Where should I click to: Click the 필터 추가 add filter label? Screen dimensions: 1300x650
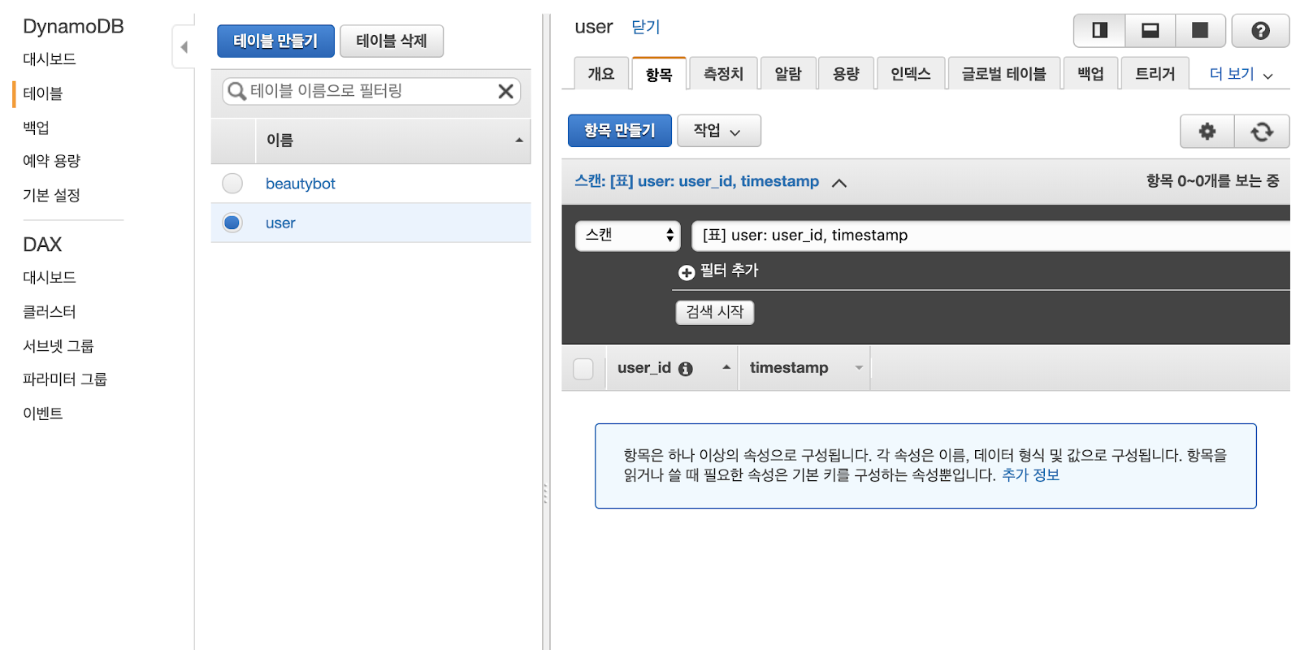(x=729, y=271)
